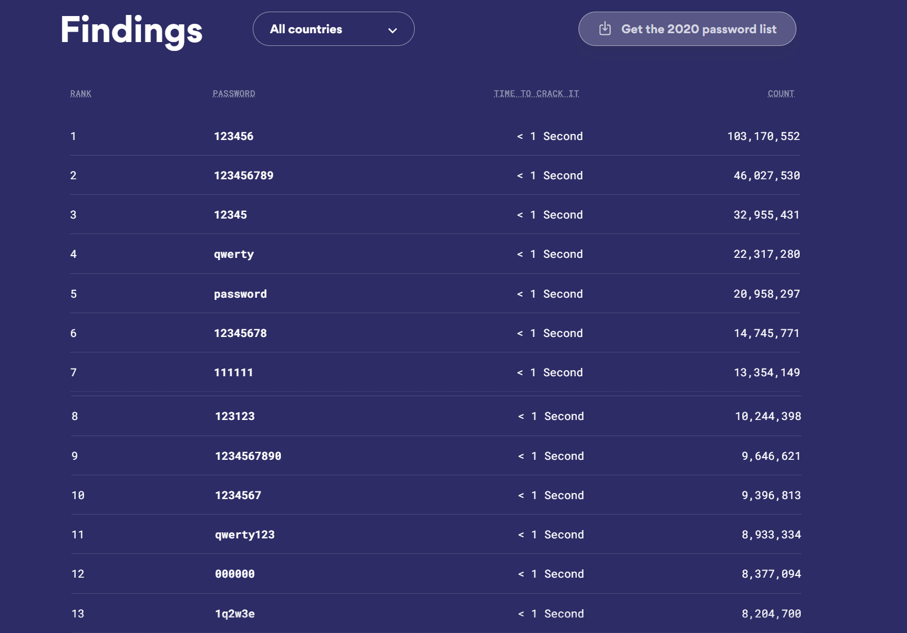Image resolution: width=907 pixels, height=633 pixels.
Task: Click rank number 11
Action: click(x=78, y=535)
